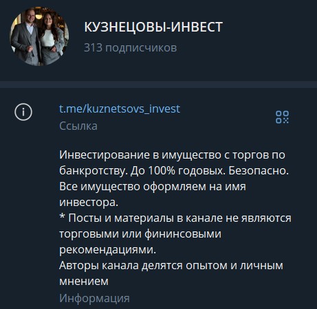Screen dimensions: 317x309
Task: Click the word Безопасно in description
Action: [x=259, y=171]
